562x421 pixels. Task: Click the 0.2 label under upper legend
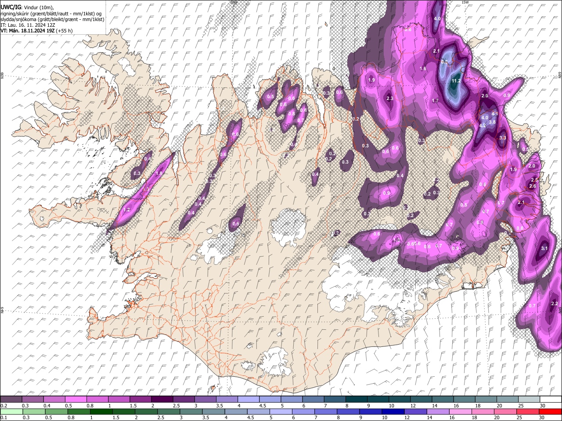pyautogui.click(x=3, y=406)
